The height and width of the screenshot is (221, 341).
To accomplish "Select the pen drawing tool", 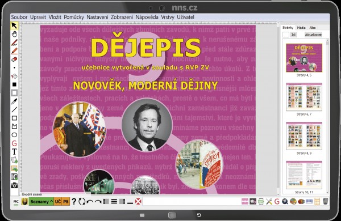I will (x=14, y=42).
